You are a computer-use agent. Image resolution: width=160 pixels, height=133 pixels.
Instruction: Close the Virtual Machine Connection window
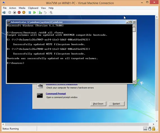pyautogui.click(x=154, y=2)
